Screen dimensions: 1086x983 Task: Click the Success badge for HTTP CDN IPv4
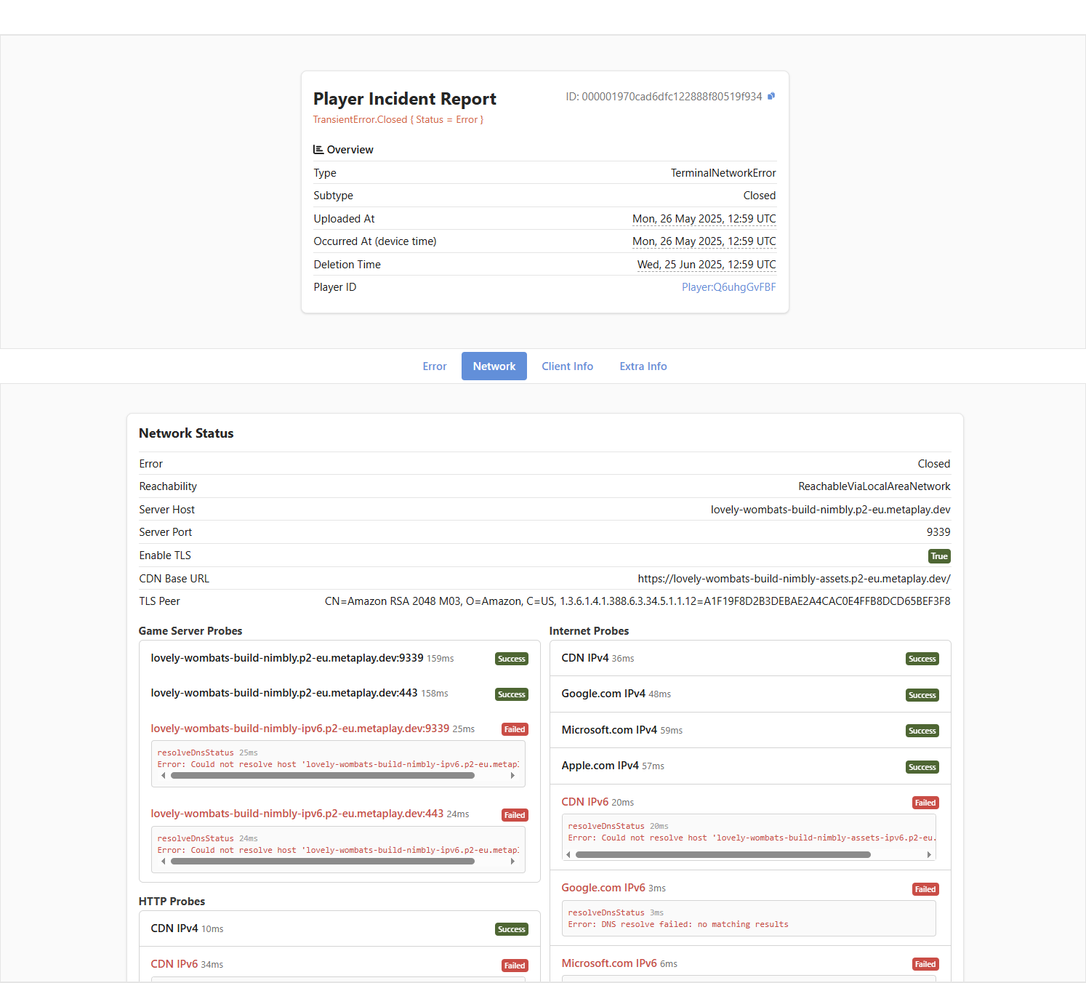click(512, 929)
